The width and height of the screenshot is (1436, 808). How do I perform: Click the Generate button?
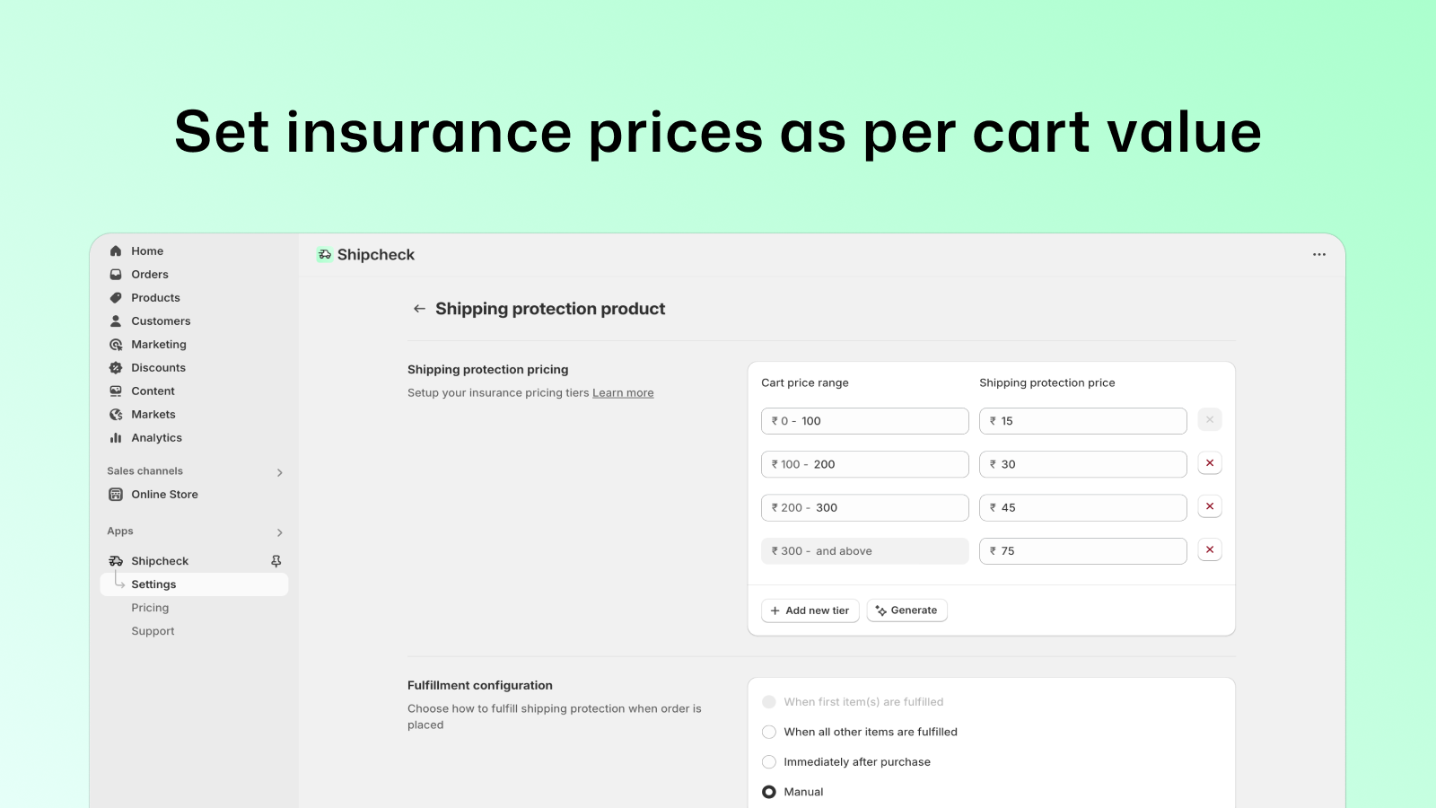pyautogui.click(x=906, y=610)
